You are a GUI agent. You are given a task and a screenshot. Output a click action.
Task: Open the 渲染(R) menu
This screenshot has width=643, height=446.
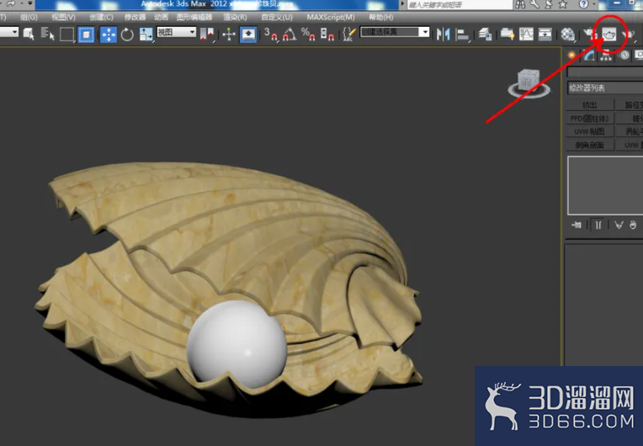pyautogui.click(x=235, y=17)
